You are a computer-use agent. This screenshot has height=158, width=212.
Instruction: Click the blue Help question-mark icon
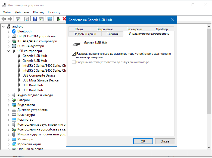[35, 19]
